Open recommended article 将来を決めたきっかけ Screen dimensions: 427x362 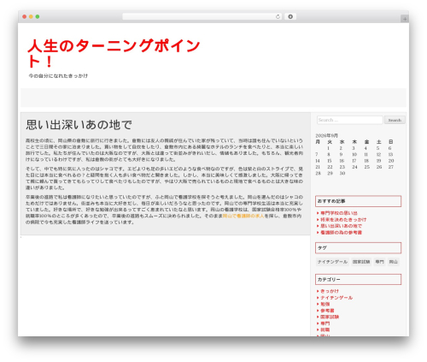pos(343,219)
